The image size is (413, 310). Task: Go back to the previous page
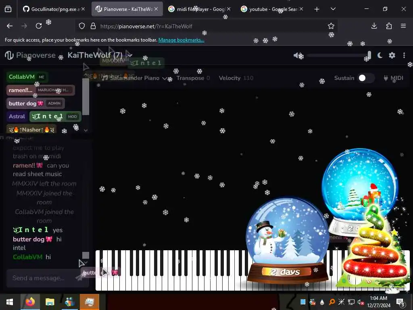click(x=10, y=26)
